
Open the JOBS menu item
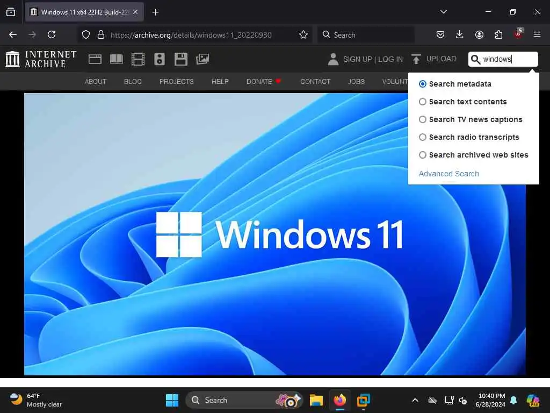pos(357,82)
